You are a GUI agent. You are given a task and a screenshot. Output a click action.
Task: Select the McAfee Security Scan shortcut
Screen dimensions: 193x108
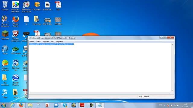pyautogui.click(x=16, y=36)
